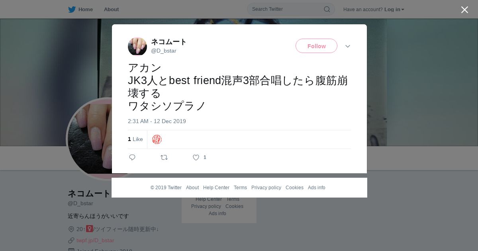This screenshot has width=478, height=251.
Task: Reply to the tweet via speech bubble icon
Action: [132, 157]
